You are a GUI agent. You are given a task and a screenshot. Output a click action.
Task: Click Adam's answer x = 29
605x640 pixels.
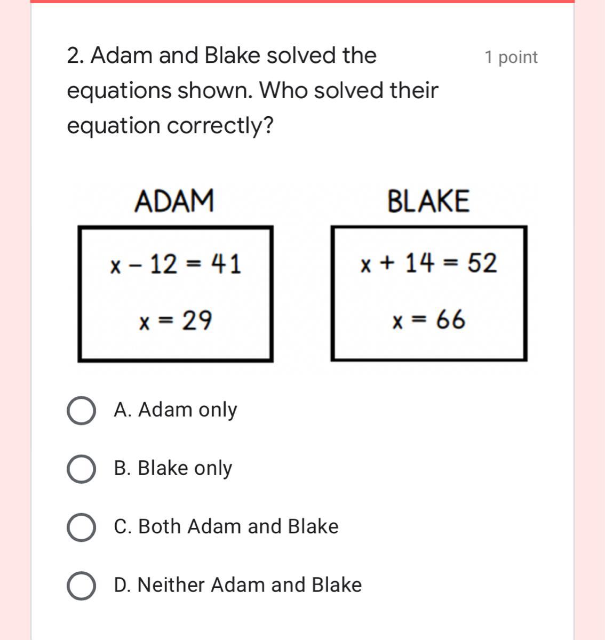[x=175, y=321]
